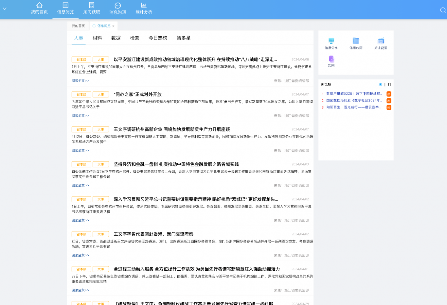Select the 大事 sub-tab
Viewport: 447px width, 305px height.
coord(79,38)
